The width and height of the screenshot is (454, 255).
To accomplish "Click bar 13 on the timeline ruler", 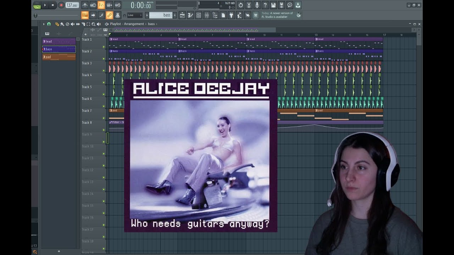I will 316,35.
